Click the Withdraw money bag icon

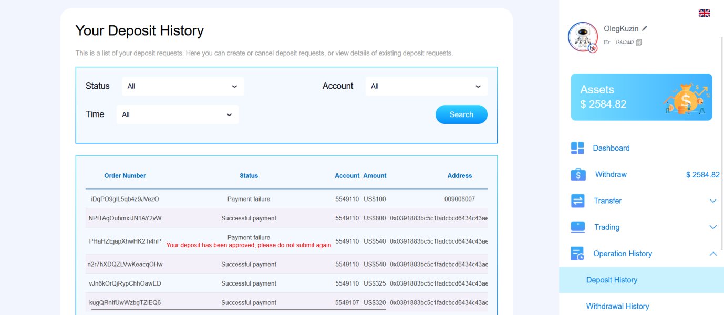pyautogui.click(x=578, y=174)
